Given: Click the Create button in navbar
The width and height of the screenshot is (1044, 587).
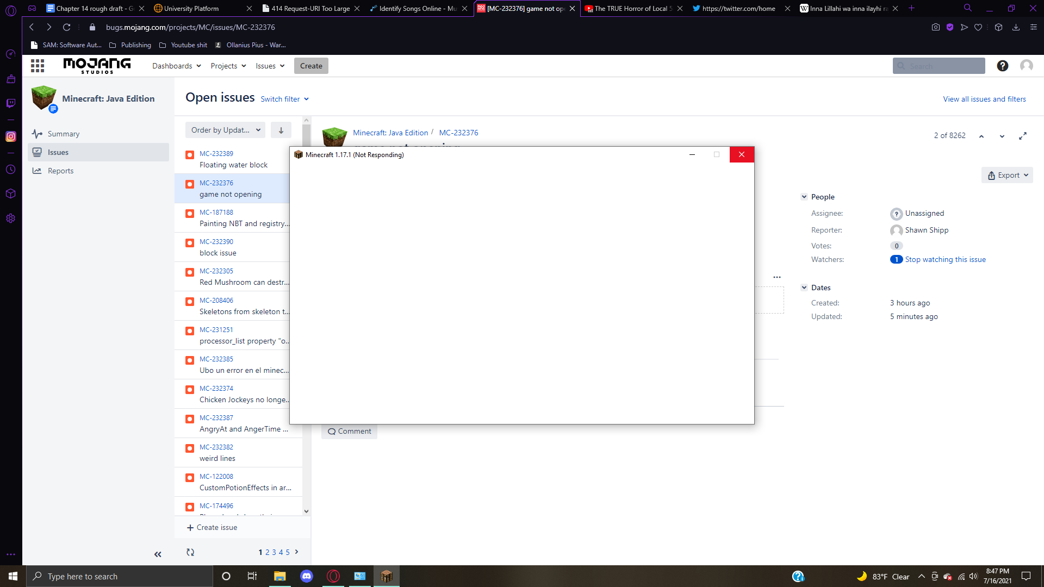Looking at the screenshot, I should coord(311,66).
